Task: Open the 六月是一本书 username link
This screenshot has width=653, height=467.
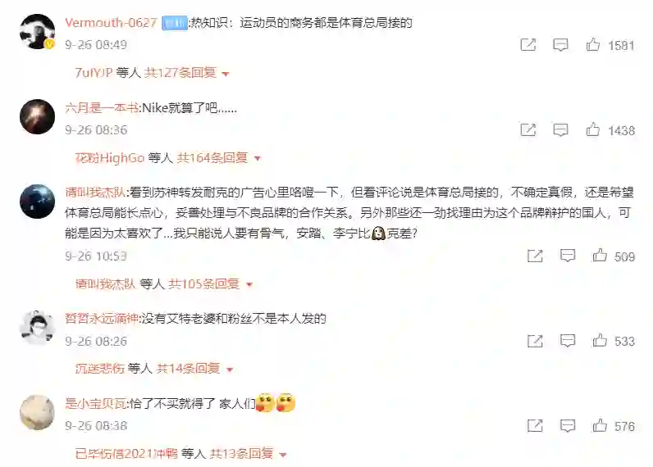Action: 102,107
